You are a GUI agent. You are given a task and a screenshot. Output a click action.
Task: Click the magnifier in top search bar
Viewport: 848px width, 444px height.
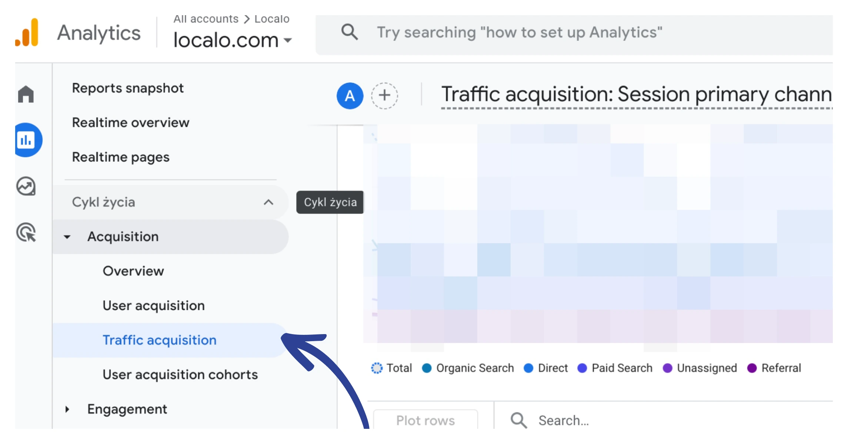[x=349, y=33]
